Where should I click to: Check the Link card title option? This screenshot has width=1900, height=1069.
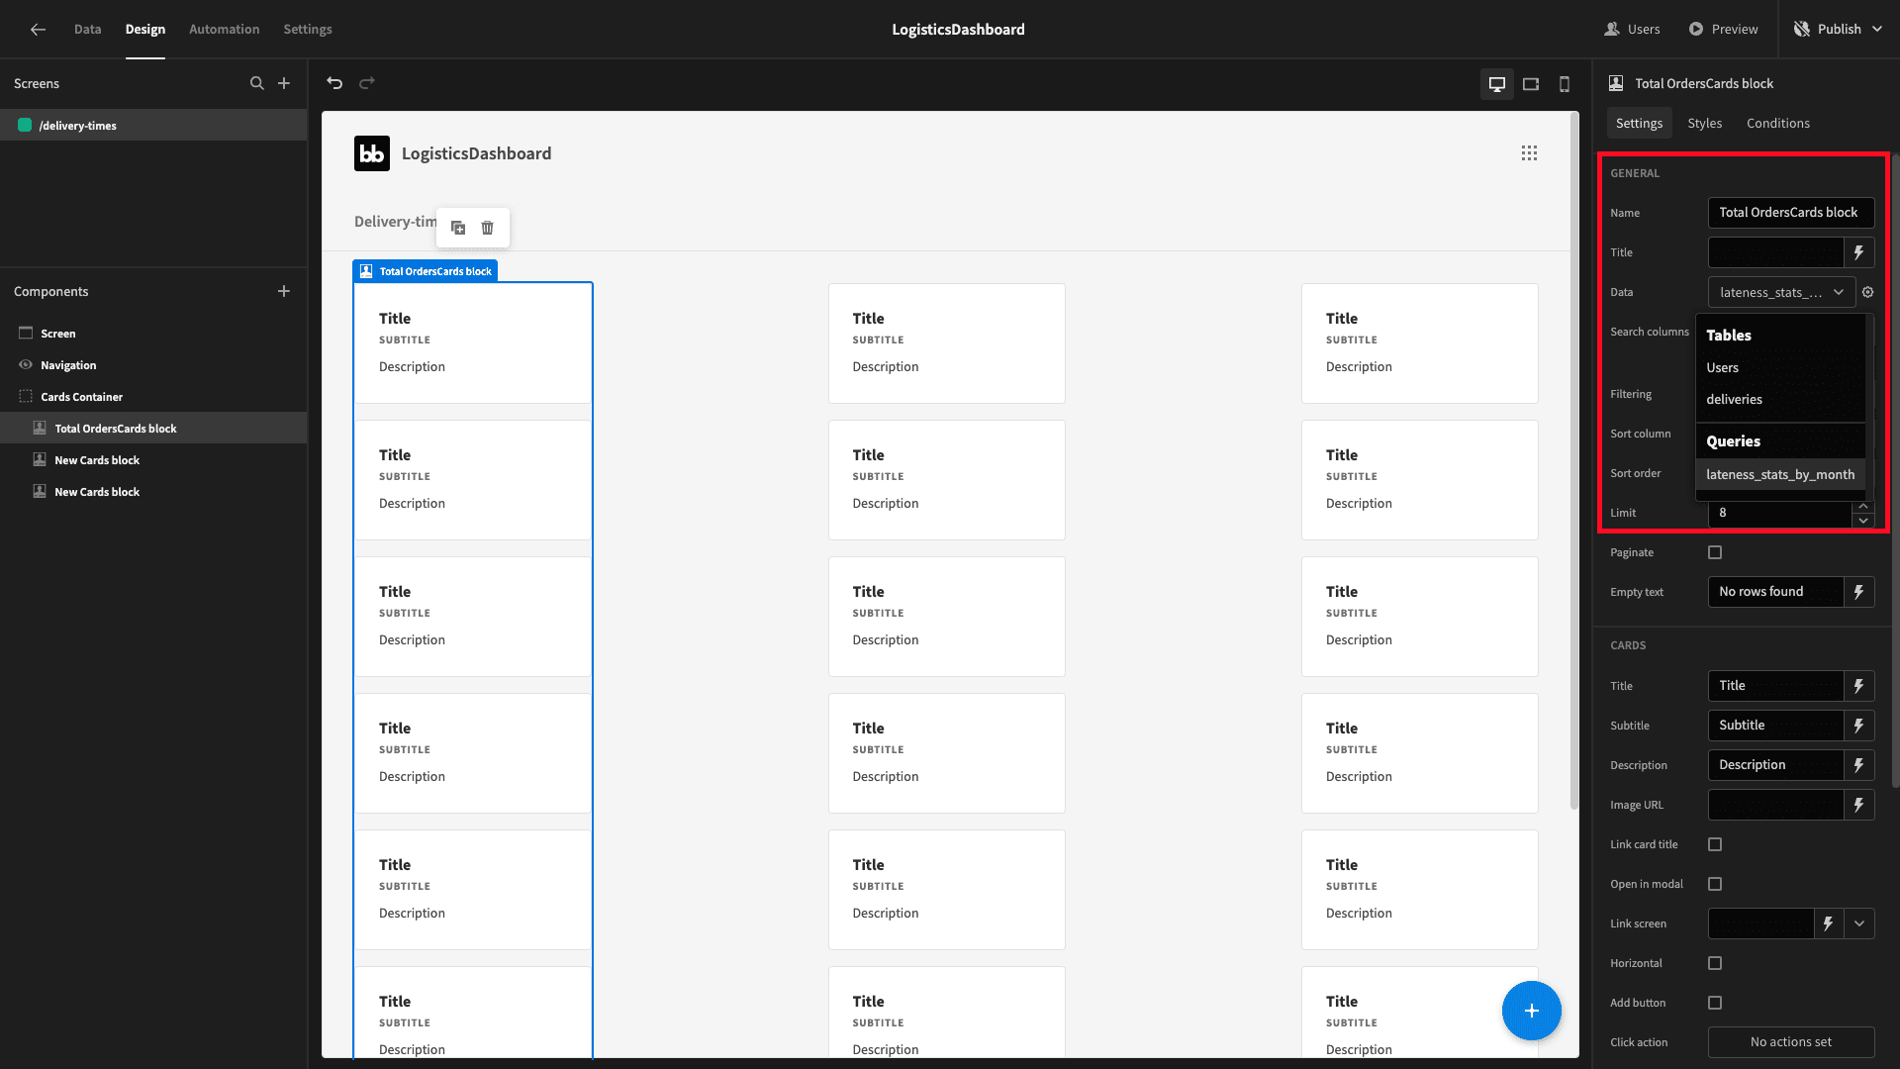(x=1715, y=844)
